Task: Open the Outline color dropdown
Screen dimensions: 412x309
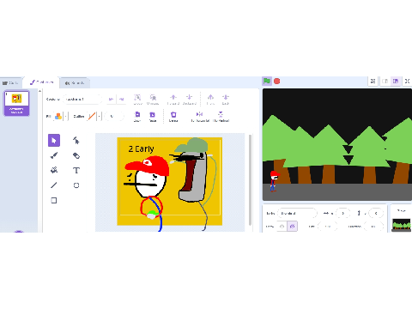Action: point(99,116)
